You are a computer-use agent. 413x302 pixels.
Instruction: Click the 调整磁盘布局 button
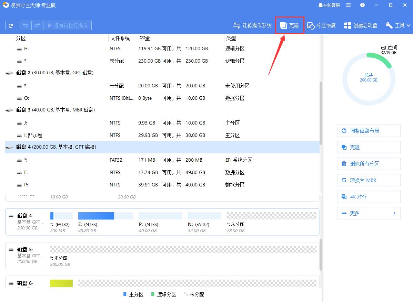pos(369,131)
